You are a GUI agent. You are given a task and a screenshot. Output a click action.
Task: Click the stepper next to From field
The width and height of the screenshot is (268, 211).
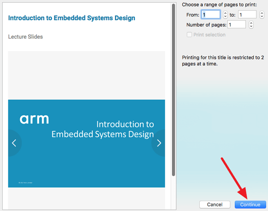[225, 15]
